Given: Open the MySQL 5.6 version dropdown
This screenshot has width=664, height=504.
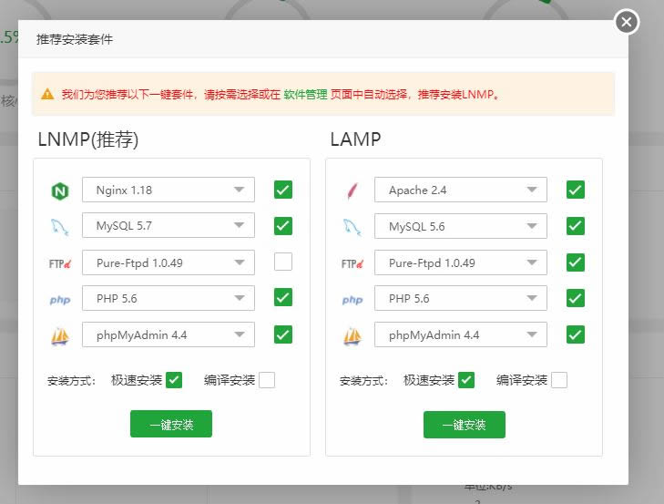Looking at the screenshot, I should click(461, 226).
